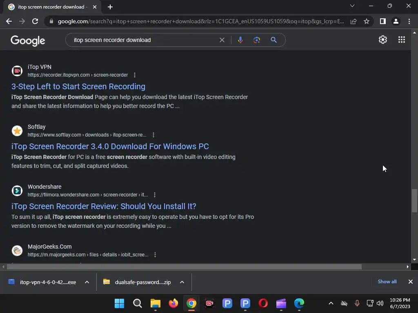Open Chrome profile account icon
This screenshot has height=313, width=418.
396,21
